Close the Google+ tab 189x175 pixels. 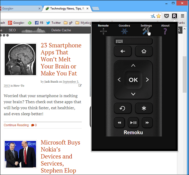[39, 9]
